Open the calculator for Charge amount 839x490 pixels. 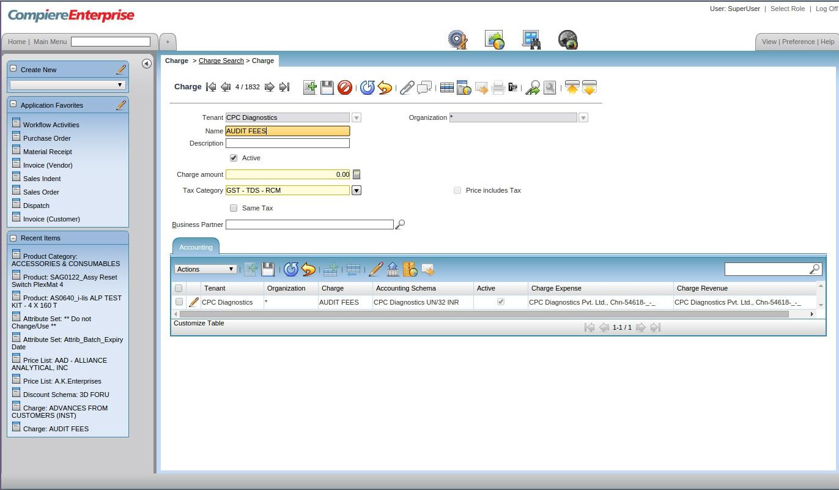coord(357,174)
